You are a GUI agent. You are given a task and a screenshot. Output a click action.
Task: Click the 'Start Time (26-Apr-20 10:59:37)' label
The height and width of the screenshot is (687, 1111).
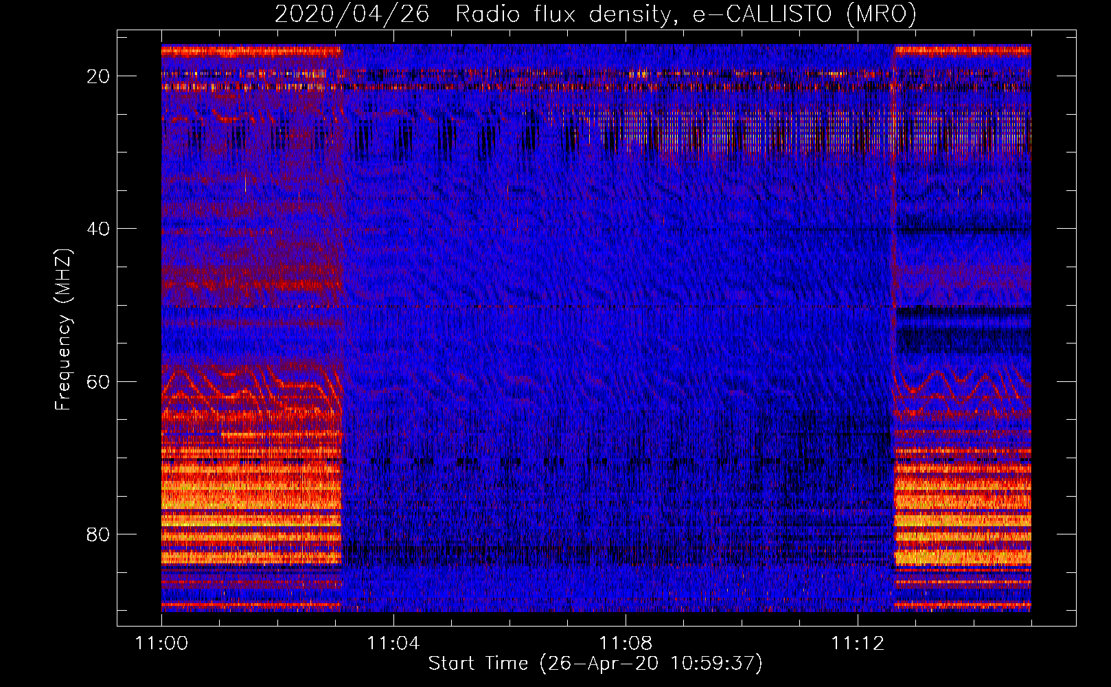[595, 664]
